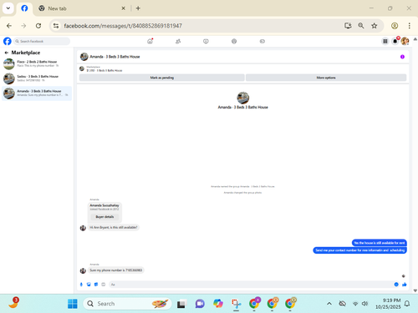Open the Facebook apps grid menu

click(x=385, y=41)
